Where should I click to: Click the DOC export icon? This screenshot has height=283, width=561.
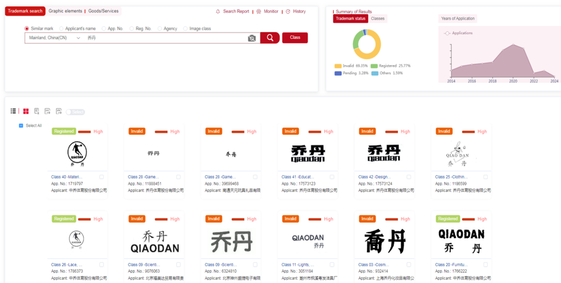[47, 111]
